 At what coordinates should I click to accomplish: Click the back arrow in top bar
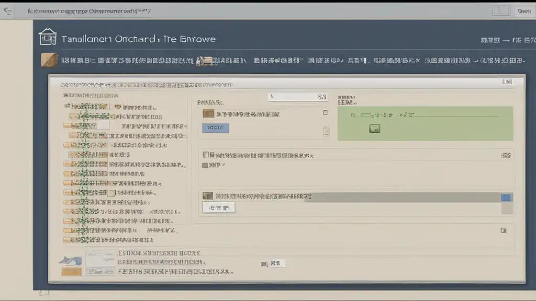(7, 11)
